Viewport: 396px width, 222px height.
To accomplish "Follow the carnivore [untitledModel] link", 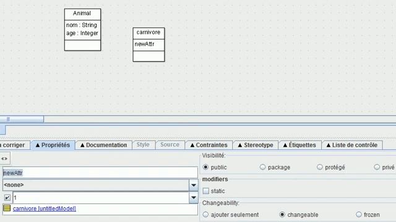I will [44, 208].
